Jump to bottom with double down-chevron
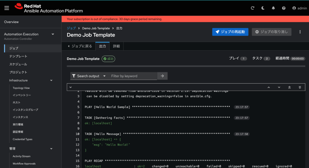 coord(300,87)
